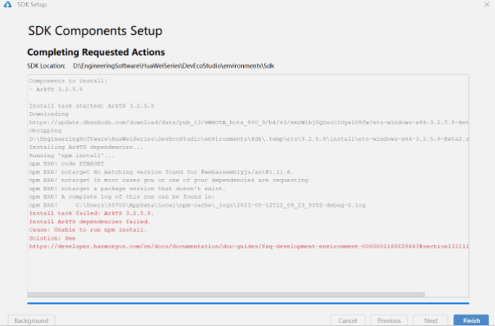Click the 'Install ArkTS dependencies failed.' line
This screenshot has width=495, height=326.
coord(90,222)
